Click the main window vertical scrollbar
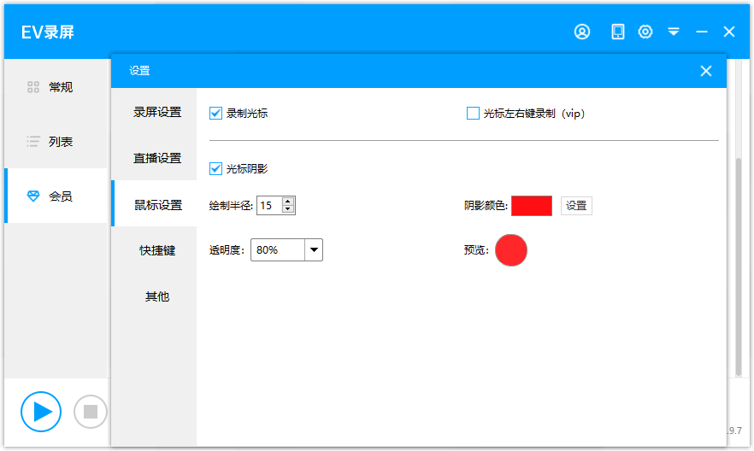The image size is (754, 451). (x=739, y=266)
